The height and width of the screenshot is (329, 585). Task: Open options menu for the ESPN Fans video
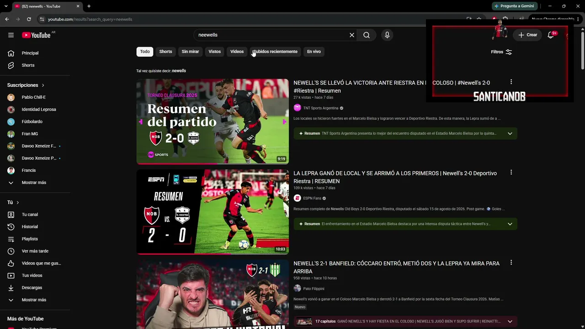click(511, 172)
